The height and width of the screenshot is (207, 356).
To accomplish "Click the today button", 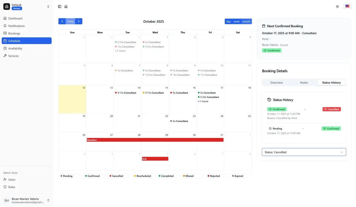I will [x=70, y=21].
